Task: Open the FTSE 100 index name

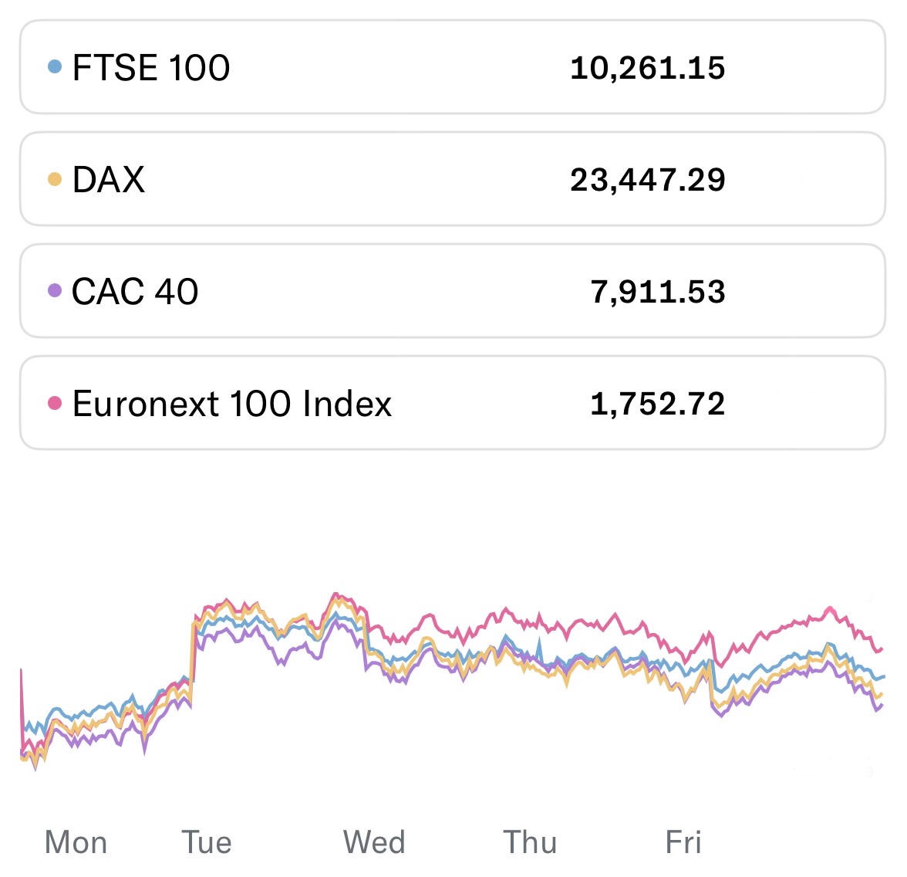Action: pyautogui.click(x=150, y=68)
